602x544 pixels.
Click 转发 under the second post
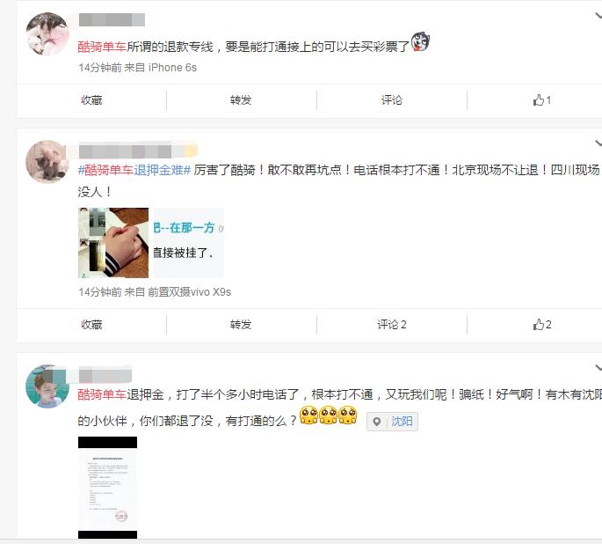click(241, 325)
